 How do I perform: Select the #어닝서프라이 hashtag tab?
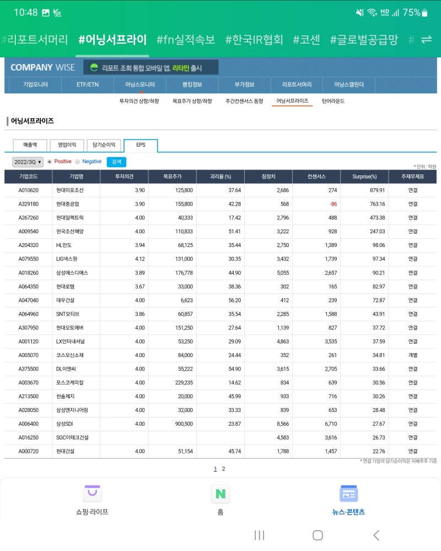click(112, 40)
